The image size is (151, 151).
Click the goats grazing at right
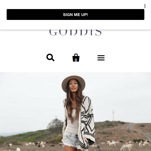click(128, 146)
